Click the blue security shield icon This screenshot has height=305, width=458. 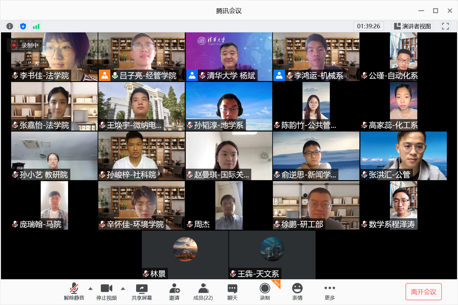pos(23,26)
